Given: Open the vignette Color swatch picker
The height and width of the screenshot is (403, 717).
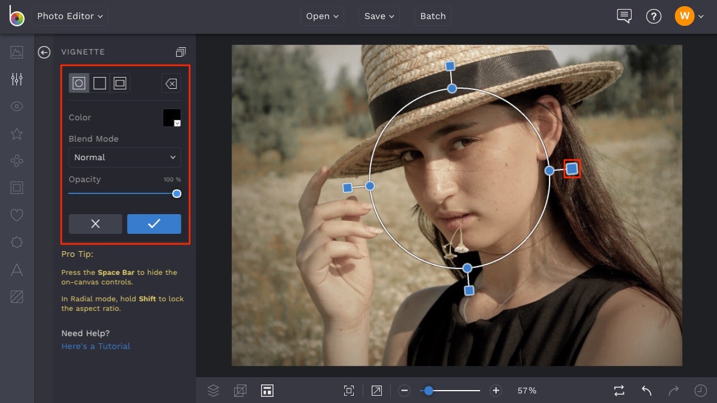Looking at the screenshot, I should (171, 117).
